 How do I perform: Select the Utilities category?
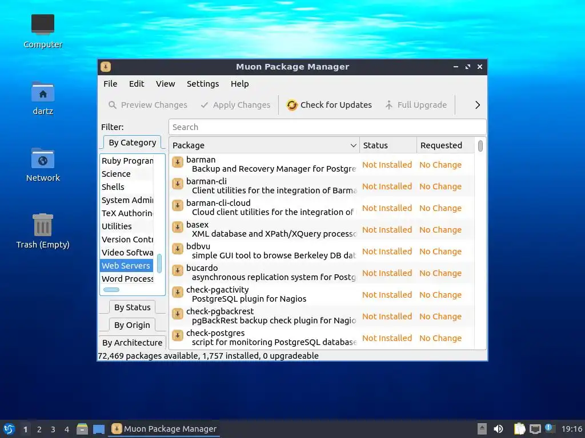127,226
